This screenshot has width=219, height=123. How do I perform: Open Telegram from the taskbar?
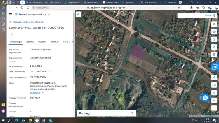coord(51,120)
